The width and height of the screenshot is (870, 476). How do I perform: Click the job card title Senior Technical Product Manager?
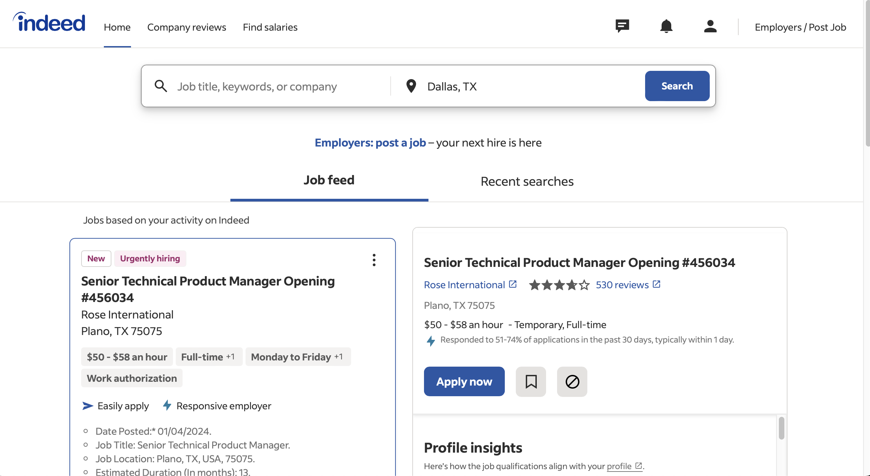coord(208,289)
